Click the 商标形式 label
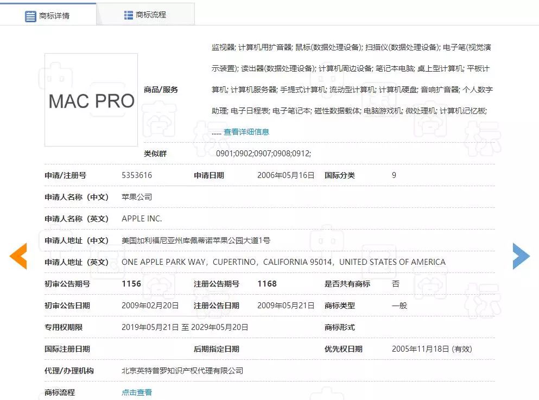Screen dimensions: 539x400 tap(340, 327)
